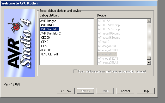Select AT89S52 device
Screen dimensions: 165x103
[104, 21]
